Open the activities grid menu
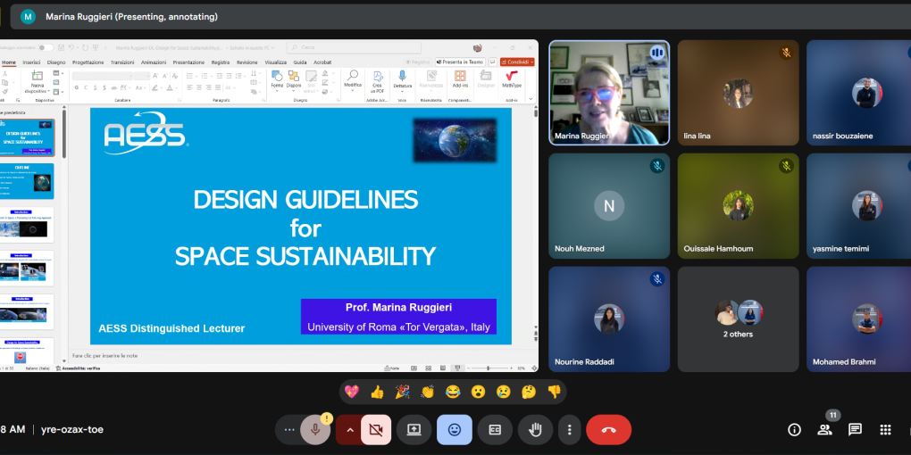911x455 pixels. pos(885,429)
